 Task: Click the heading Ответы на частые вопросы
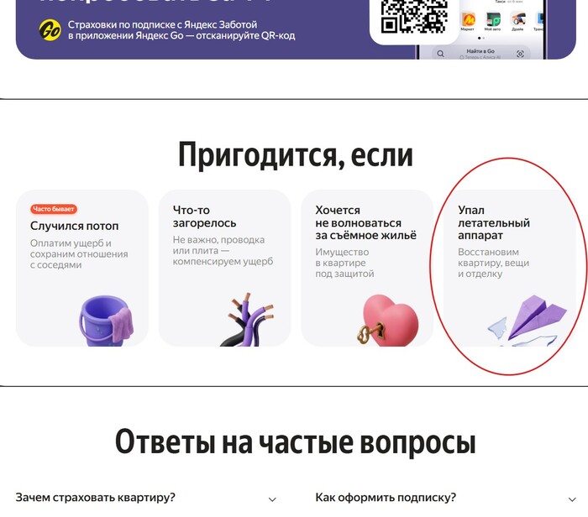(x=295, y=441)
